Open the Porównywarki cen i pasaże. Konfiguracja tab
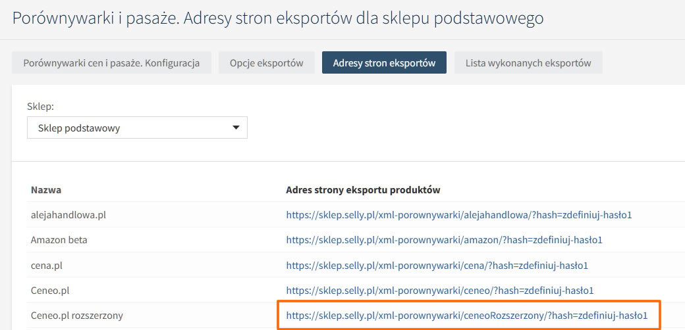 111,63
